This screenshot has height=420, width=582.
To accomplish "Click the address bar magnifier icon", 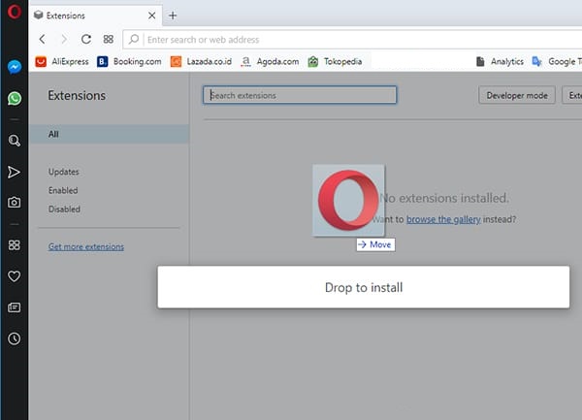I will point(133,40).
